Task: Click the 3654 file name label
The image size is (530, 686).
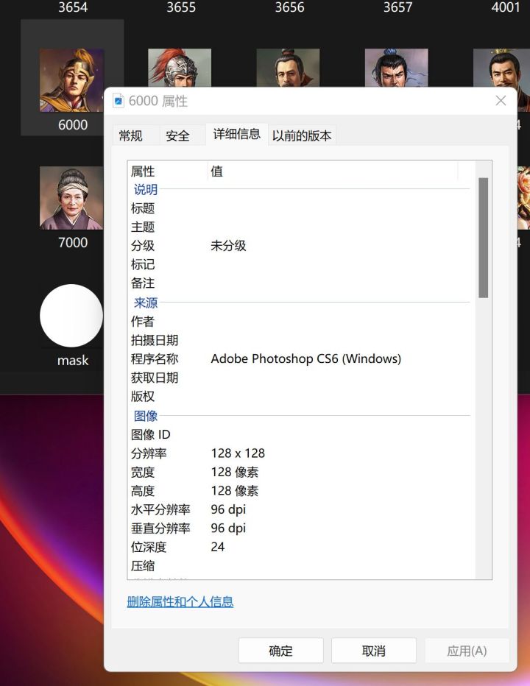Action: tap(73, 7)
